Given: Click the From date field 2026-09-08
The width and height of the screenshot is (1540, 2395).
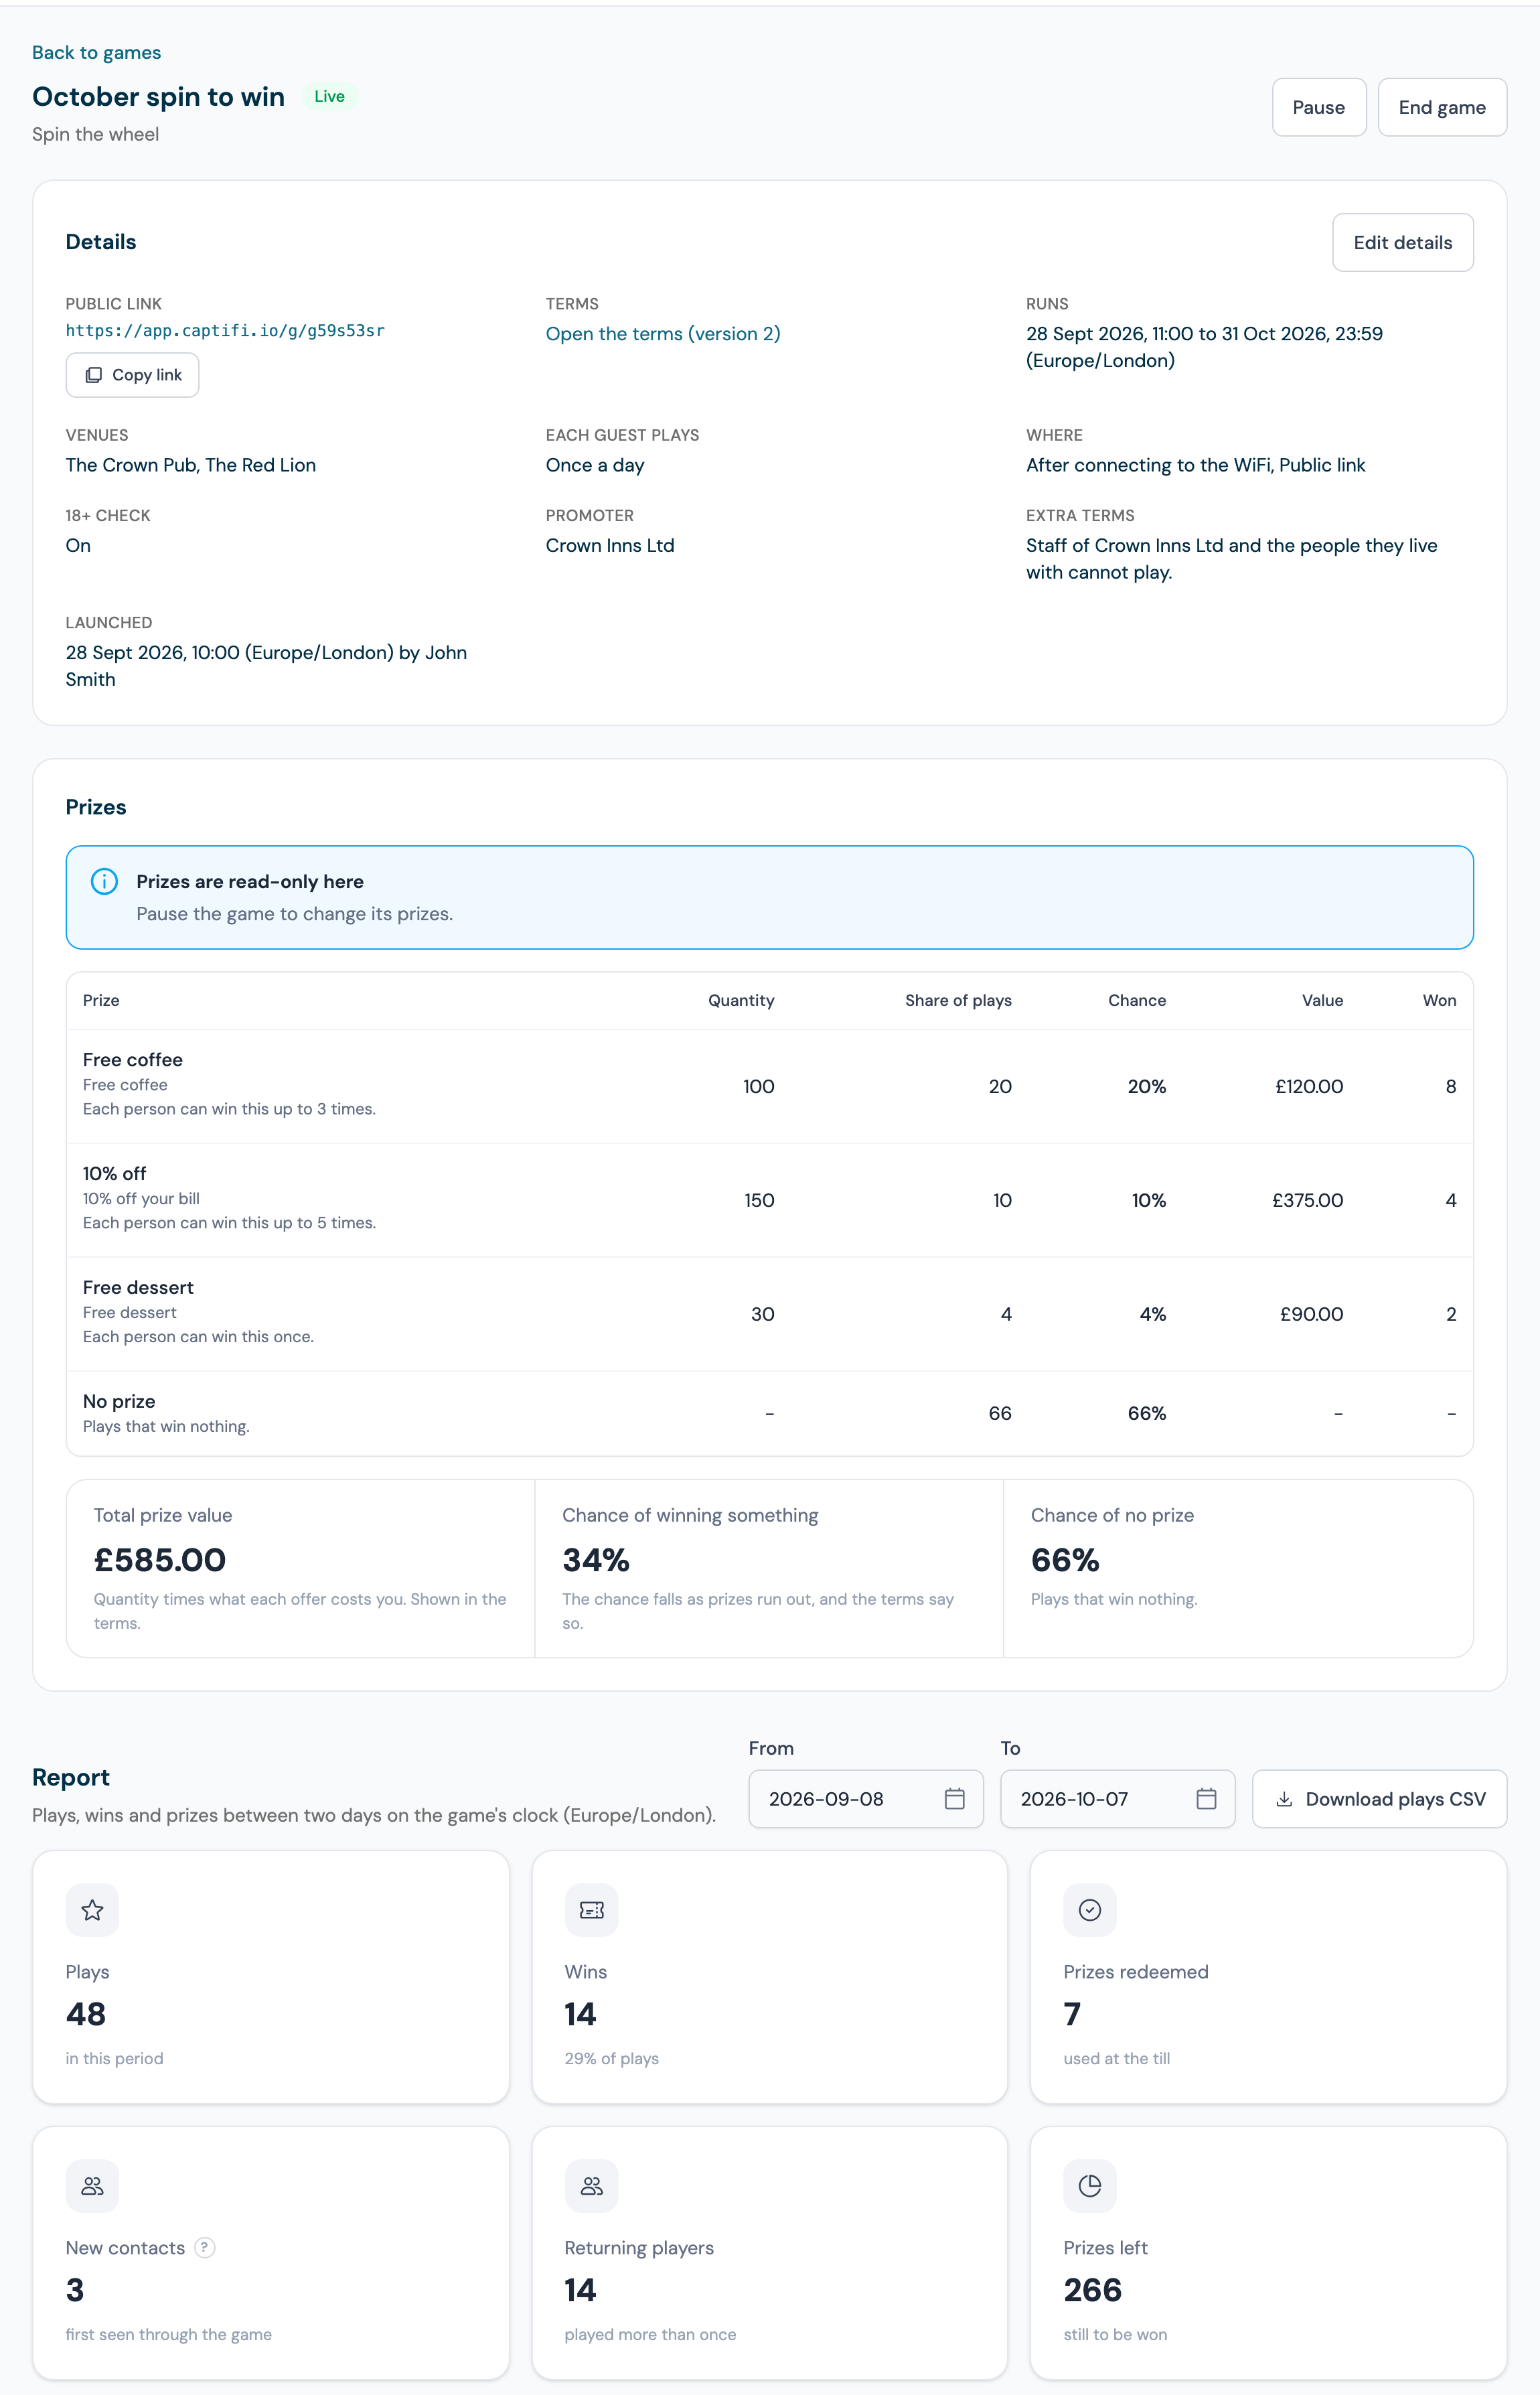Looking at the screenshot, I should click(865, 1799).
